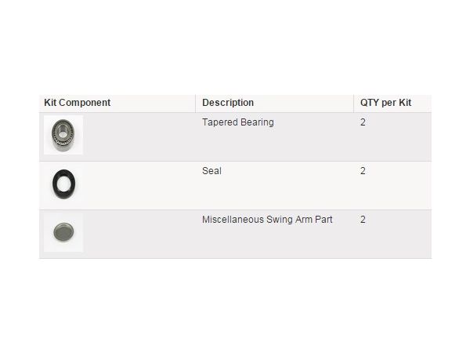The image size is (470, 353).
Task: Select the quantity value for Seal
Action: 363,171
